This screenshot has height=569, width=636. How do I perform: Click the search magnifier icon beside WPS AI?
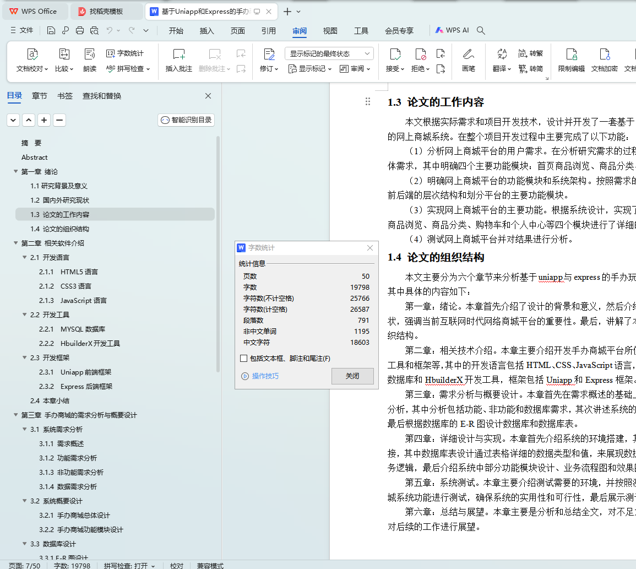(x=481, y=31)
